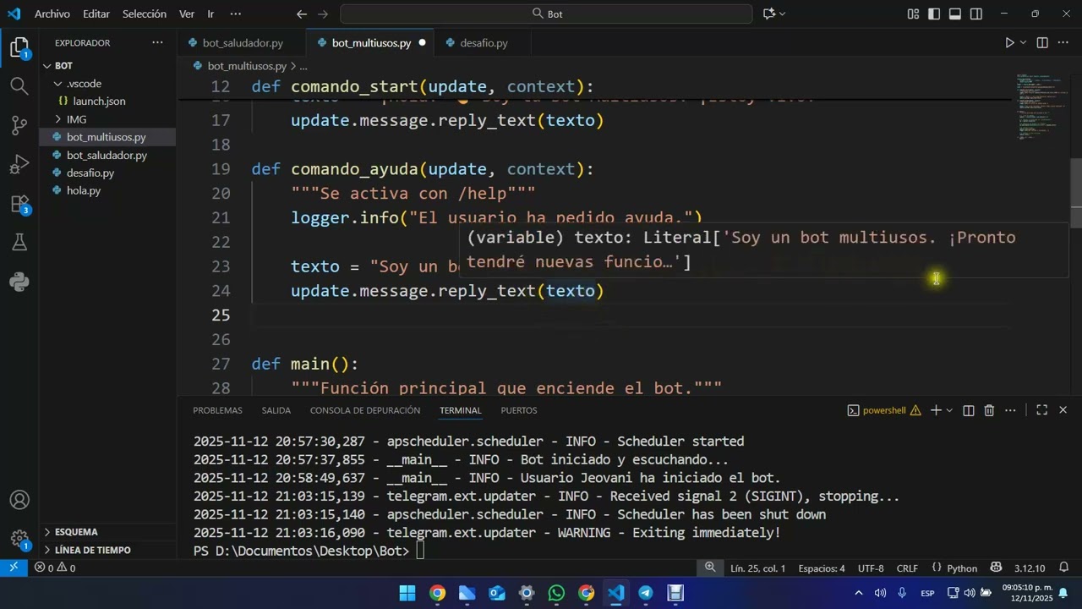
Task: Switch to bot_saludador.py editor tab
Action: click(x=243, y=42)
